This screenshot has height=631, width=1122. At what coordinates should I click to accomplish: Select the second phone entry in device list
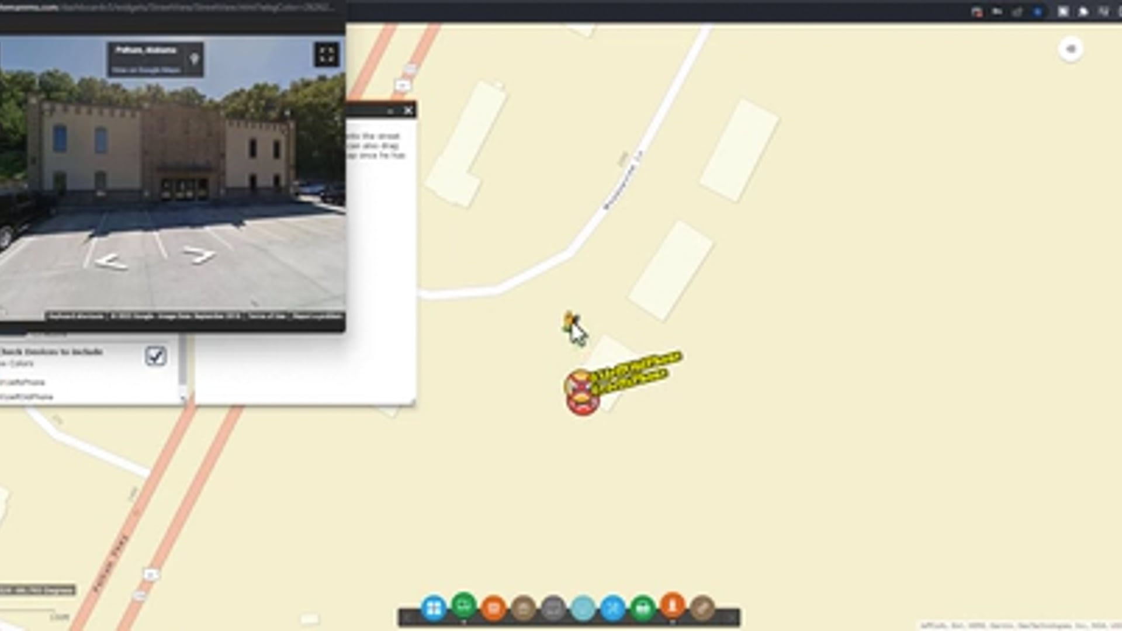tap(26, 397)
